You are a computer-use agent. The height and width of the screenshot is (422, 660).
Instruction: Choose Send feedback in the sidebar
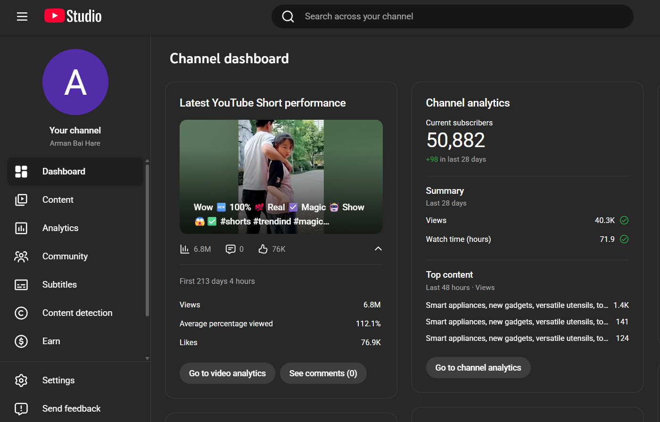[71, 409]
